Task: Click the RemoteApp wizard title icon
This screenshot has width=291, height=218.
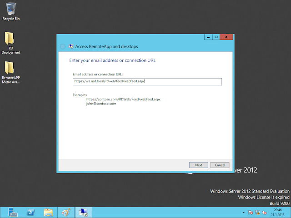Action: (70, 46)
